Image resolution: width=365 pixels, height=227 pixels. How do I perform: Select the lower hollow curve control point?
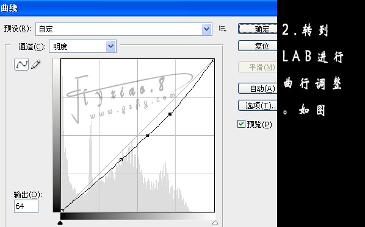tap(121, 159)
